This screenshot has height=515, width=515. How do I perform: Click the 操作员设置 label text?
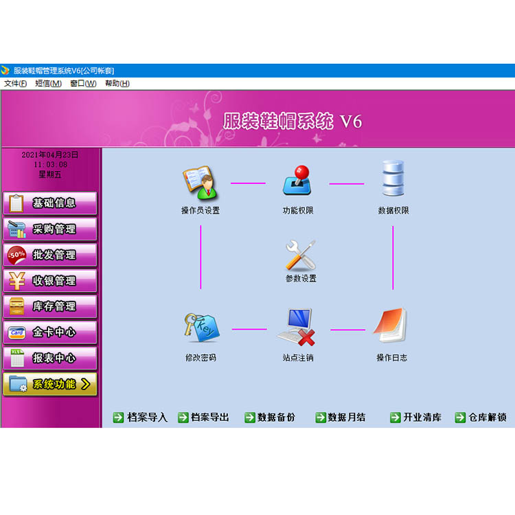[201, 211]
